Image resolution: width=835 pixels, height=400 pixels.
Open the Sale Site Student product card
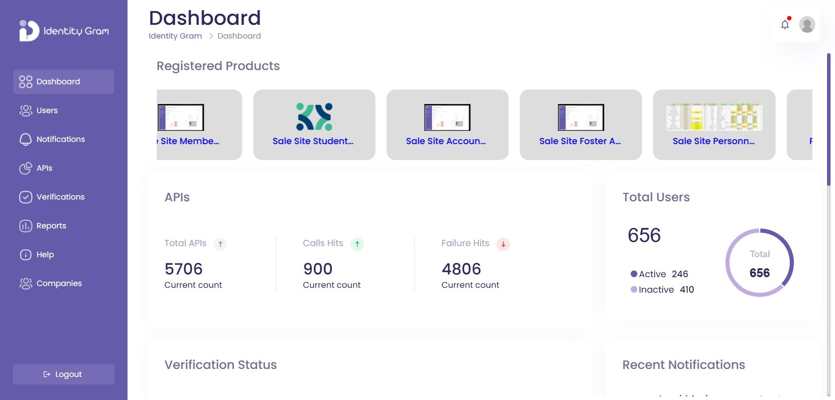click(x=314, y=125)
